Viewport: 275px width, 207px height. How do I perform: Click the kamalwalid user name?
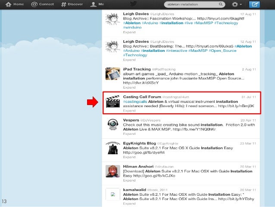pyautogui.click(x=134, y=190)
